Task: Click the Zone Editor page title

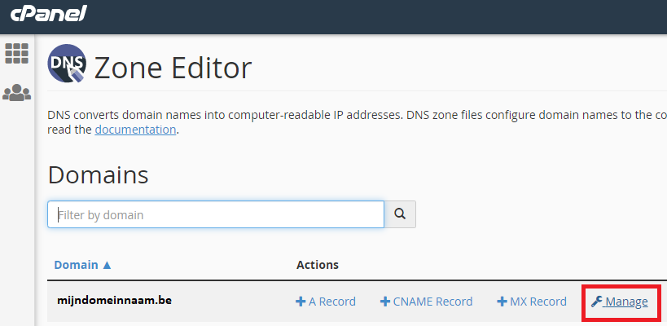Action: pos(173,68)
